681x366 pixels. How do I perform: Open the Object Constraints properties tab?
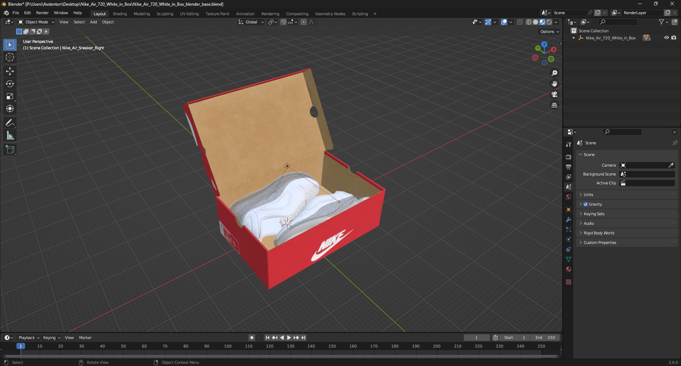[x=569, y=249]
